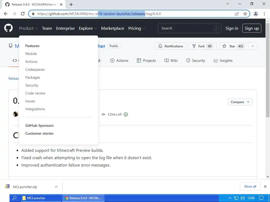Select Features in Product menu
Viewport: 270px width, 202px height.
pos(32,46)
